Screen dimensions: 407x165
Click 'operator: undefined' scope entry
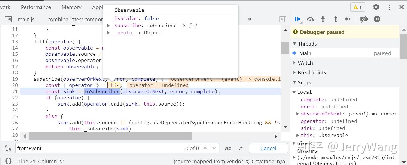click(x=329, y=121)
